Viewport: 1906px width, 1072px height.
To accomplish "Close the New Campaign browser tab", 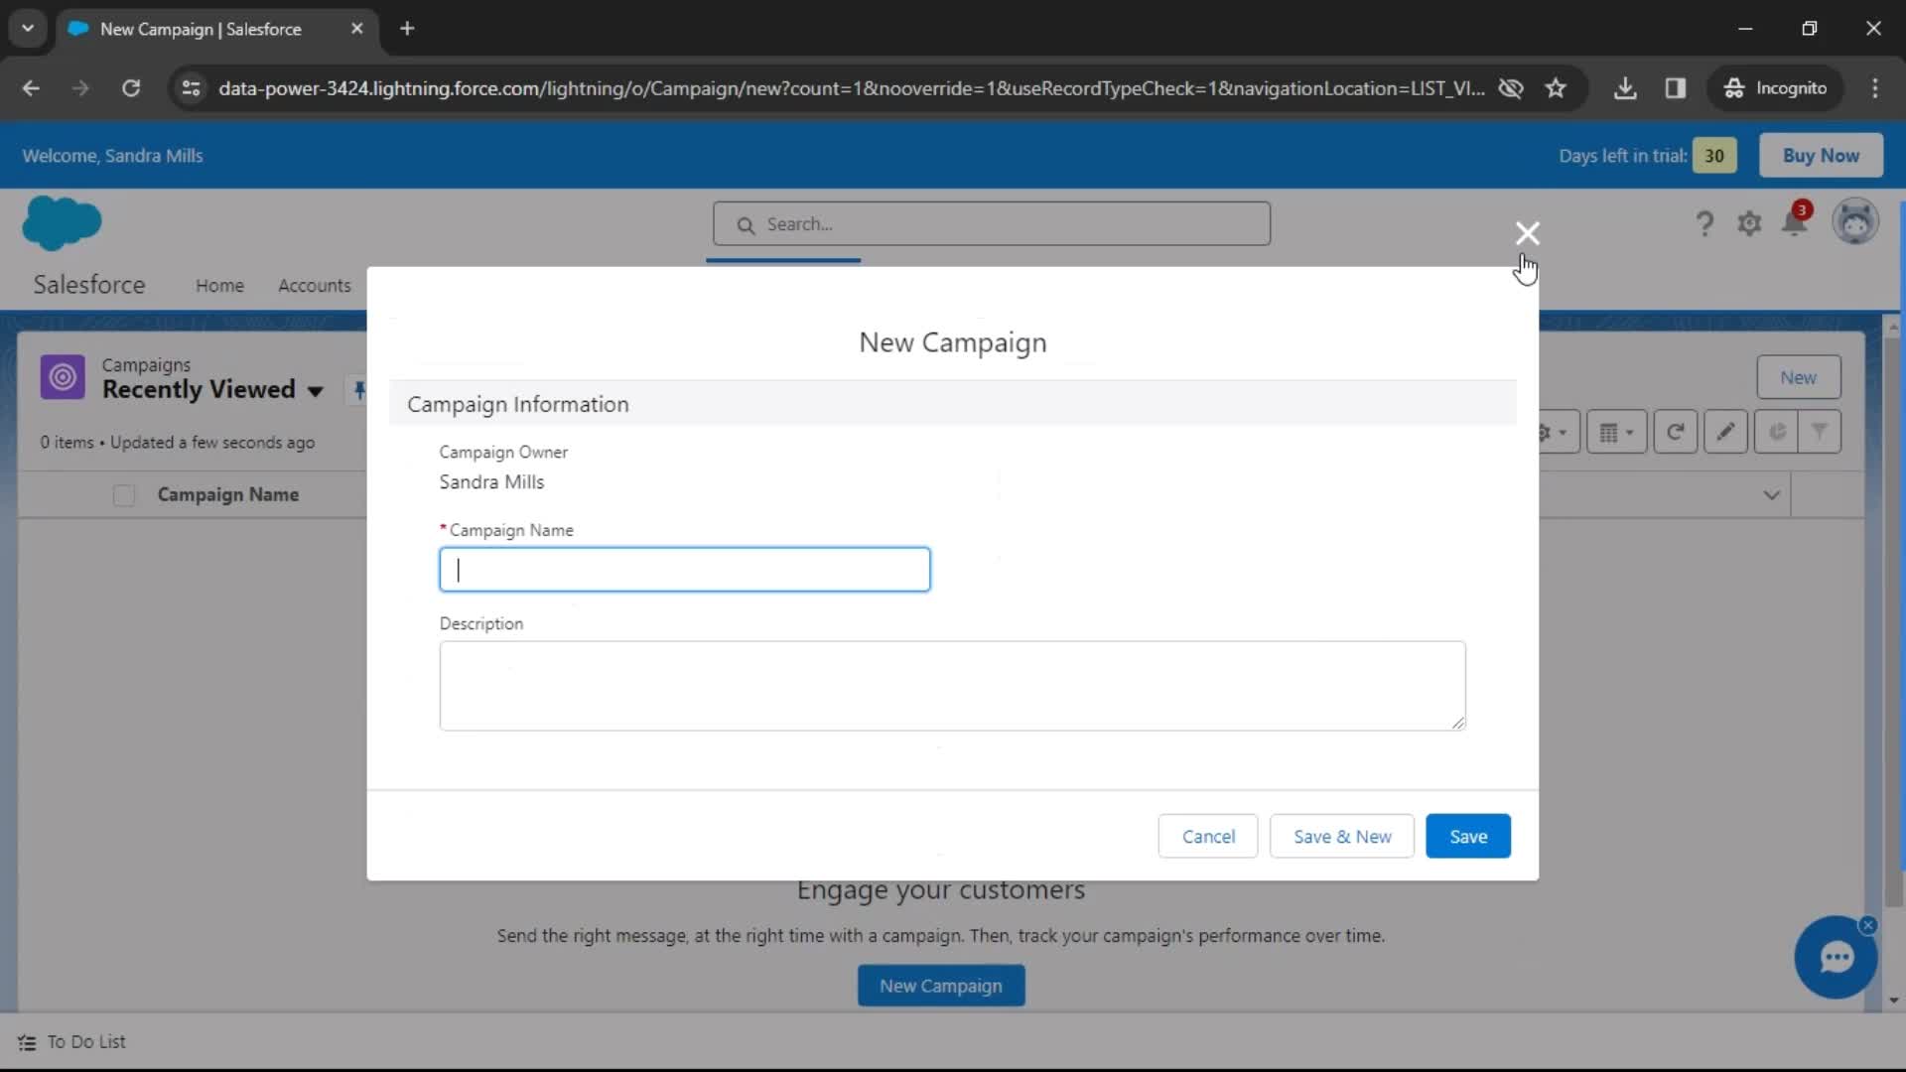I will (x=357, y=29).
